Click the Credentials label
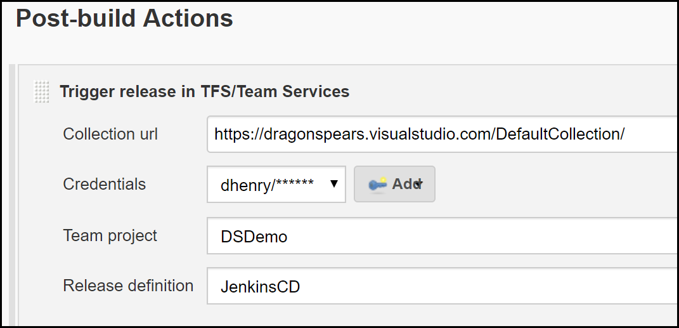This screenshot has height=328, width=679. coord(105,184)
